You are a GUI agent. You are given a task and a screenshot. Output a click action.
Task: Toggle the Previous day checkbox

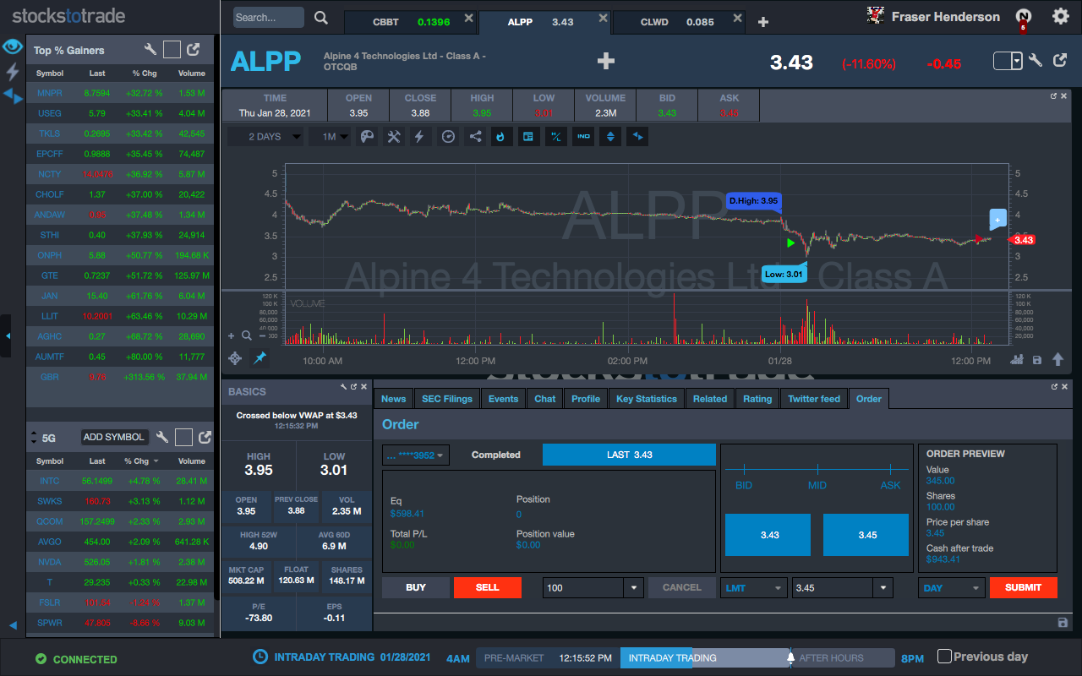[945, 656]
